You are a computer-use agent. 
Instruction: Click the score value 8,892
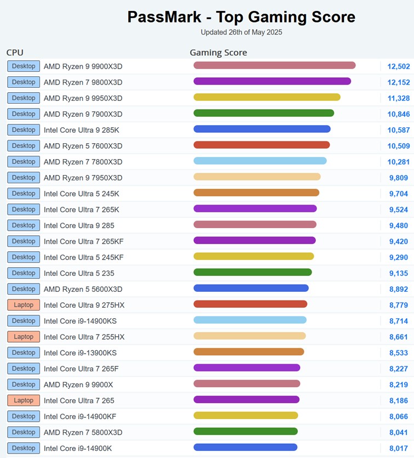pos(399,290)
